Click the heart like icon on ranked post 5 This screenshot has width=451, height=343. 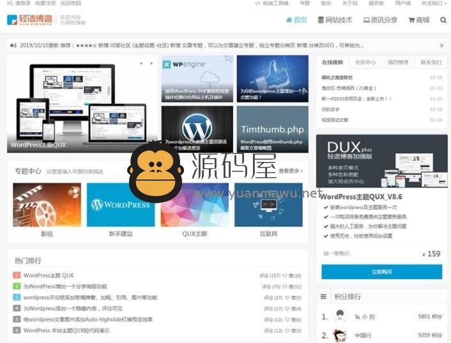coord(287,319)
